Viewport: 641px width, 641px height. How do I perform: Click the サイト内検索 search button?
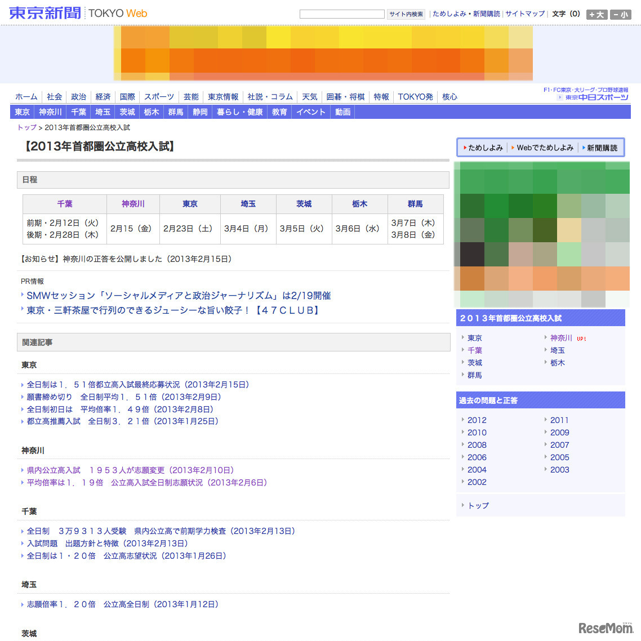point(406,14)
